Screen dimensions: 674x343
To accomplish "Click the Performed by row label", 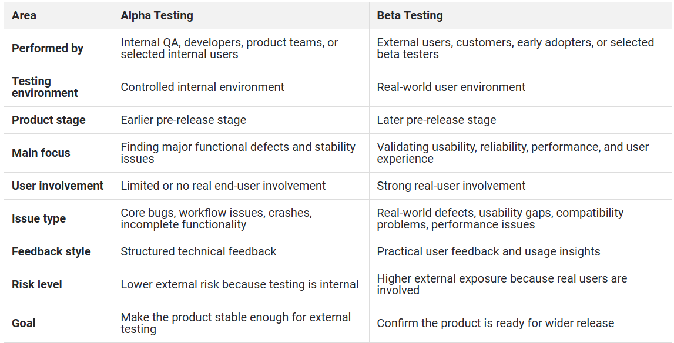I will tap(48, 48).
